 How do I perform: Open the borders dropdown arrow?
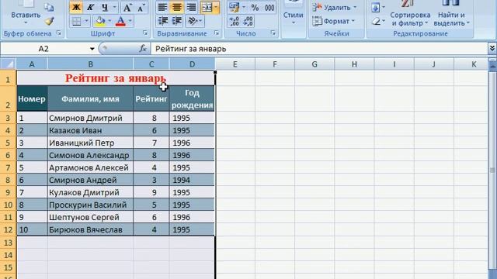[86, 21]
